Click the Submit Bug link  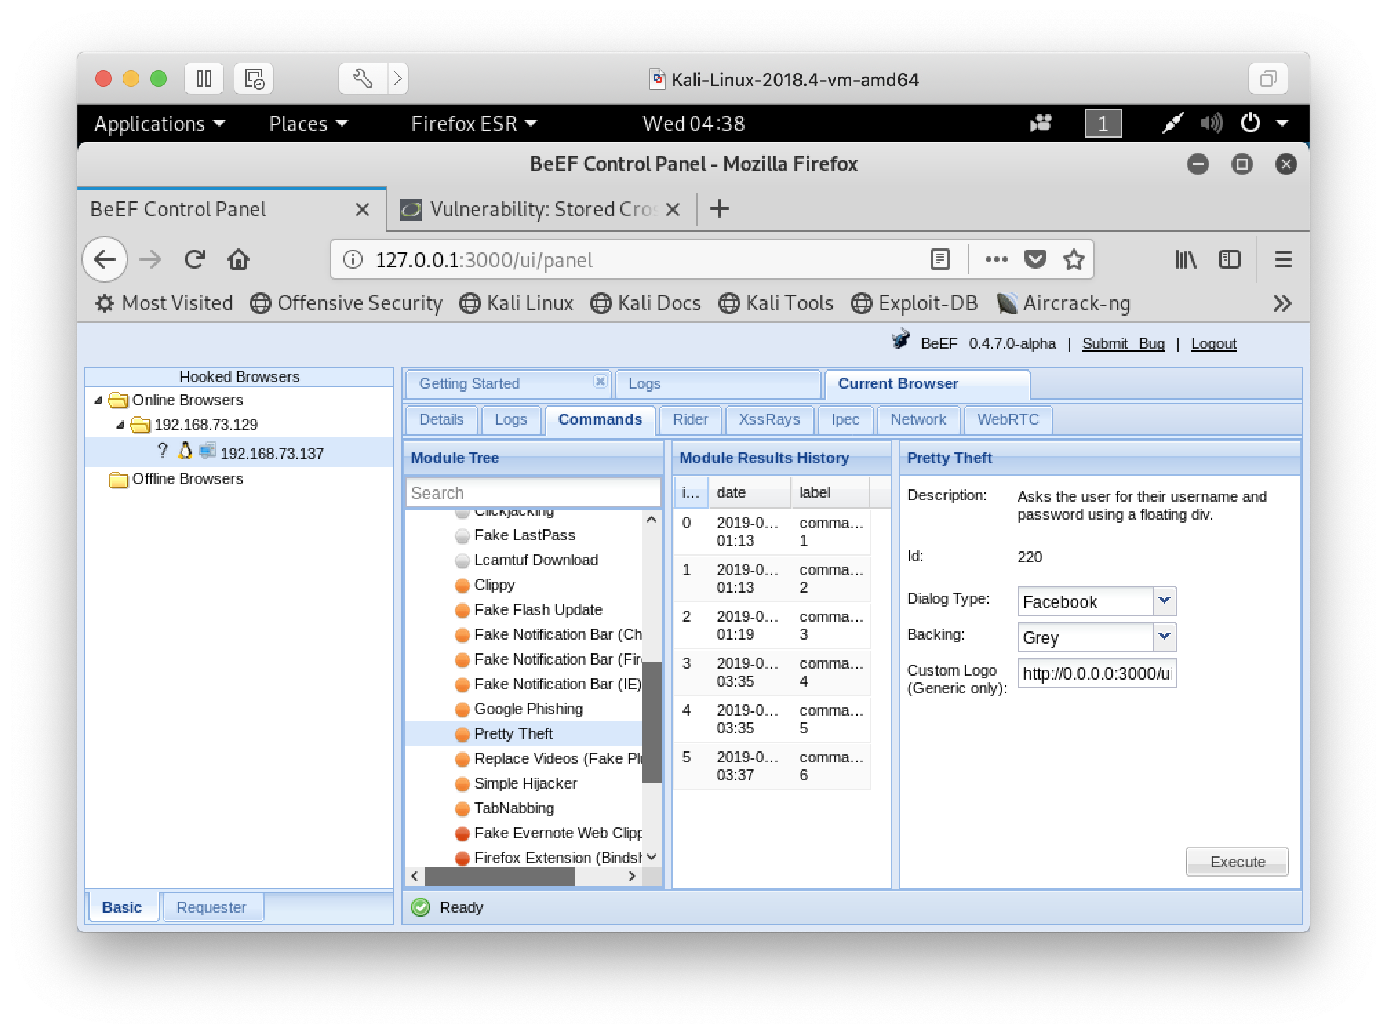[1123, 344]
